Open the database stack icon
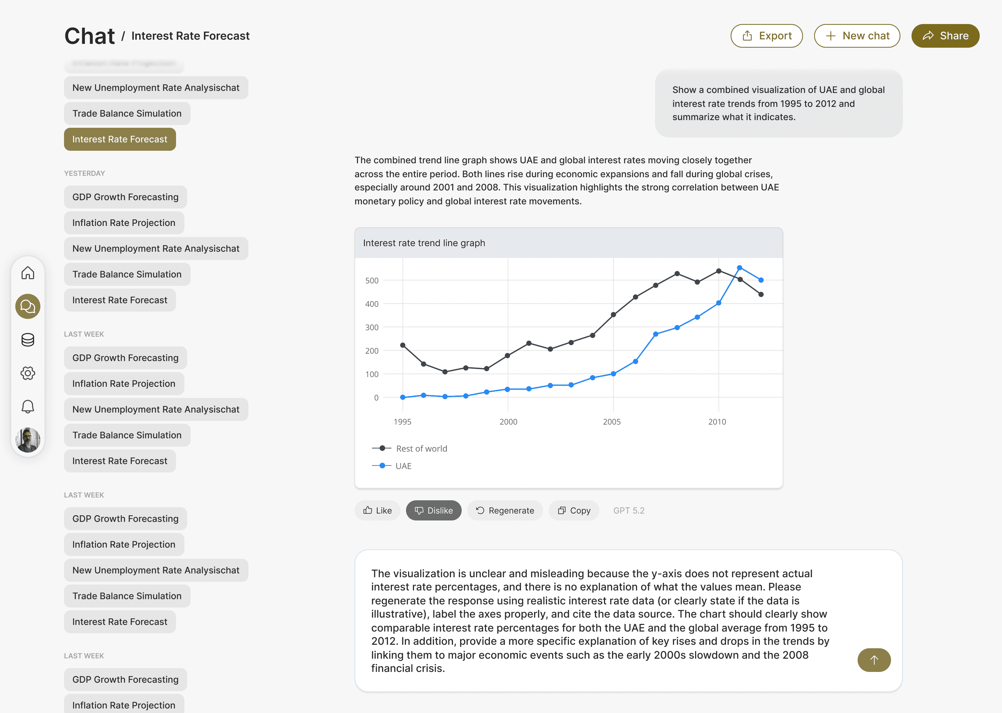Viewport: 1002px width, 713px height. point(27,340)
